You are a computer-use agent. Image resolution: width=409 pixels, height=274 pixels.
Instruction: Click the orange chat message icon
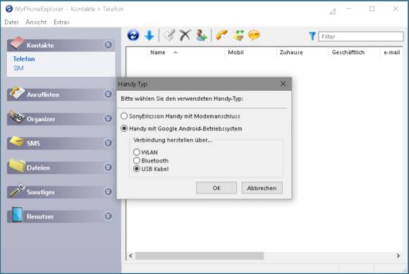click(254, 35)
